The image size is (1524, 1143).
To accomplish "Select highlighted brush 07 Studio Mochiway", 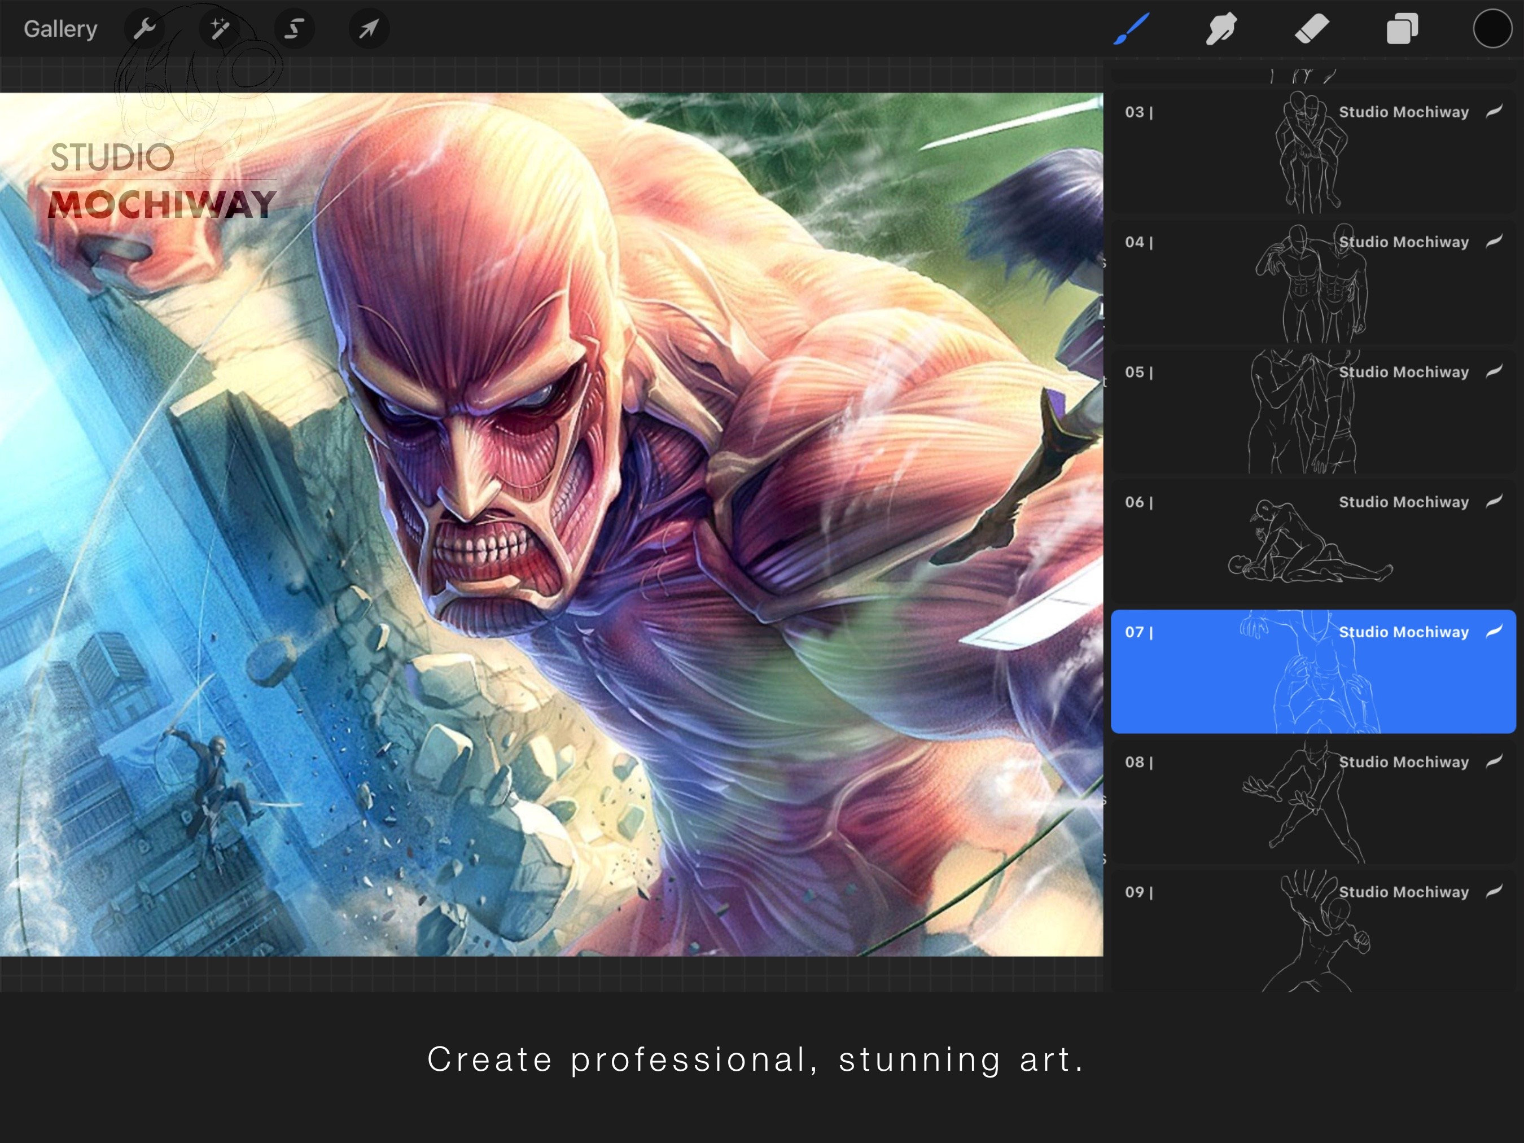I will [1313, 672].
